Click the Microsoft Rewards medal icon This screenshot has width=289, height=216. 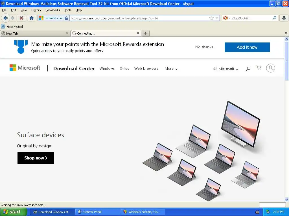pyautogui.click(x=21, y=47)
